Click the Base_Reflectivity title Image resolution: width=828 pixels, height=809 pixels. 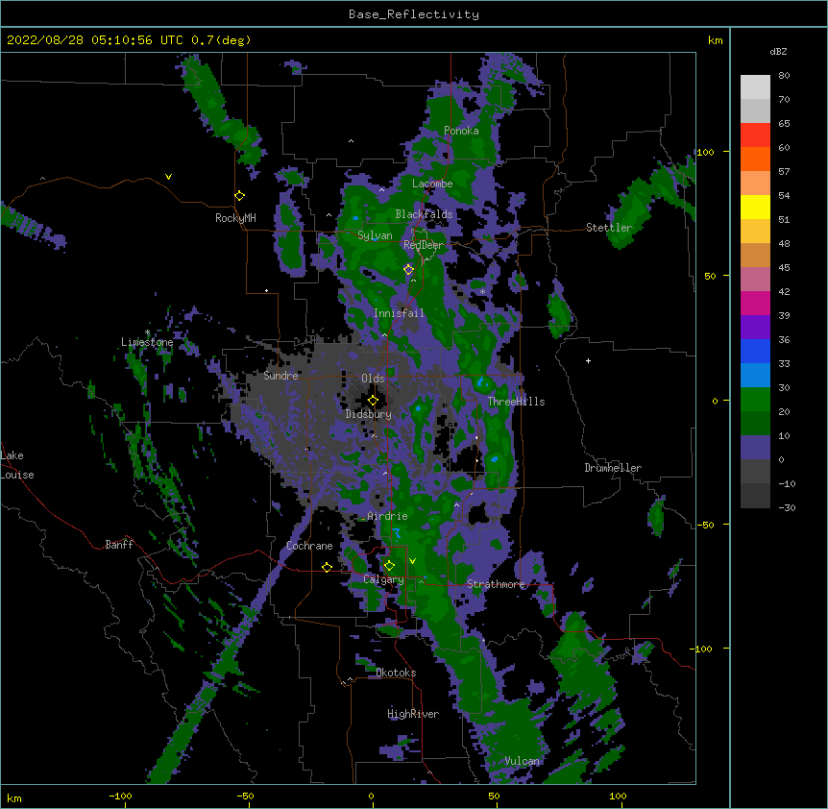coord(413,14)
